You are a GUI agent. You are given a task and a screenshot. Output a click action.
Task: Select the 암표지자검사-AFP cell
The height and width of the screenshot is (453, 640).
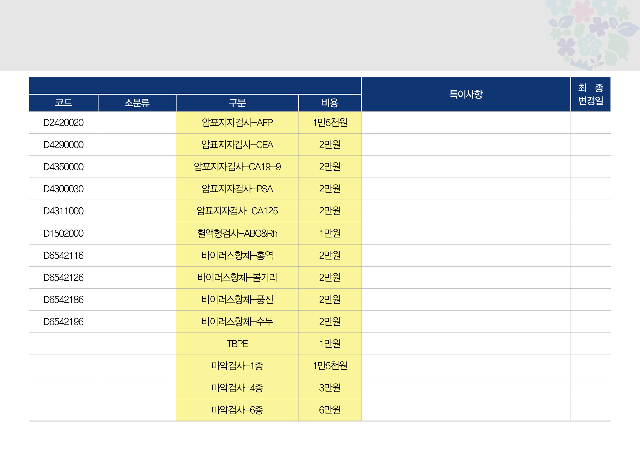click(x=237, y=123)
